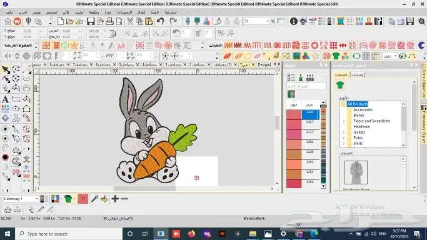Select the Headwear category
The height and width of the screenshot is (240, 427).
[361, 126]
